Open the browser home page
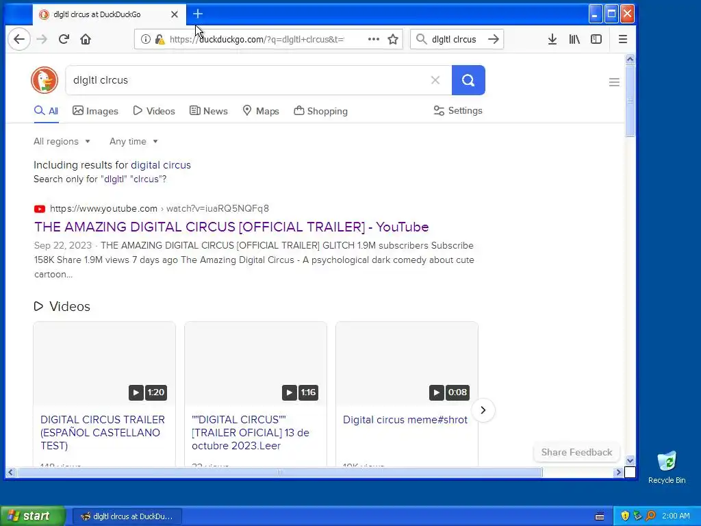Screen dimensions: 701x526 point(86,39)
